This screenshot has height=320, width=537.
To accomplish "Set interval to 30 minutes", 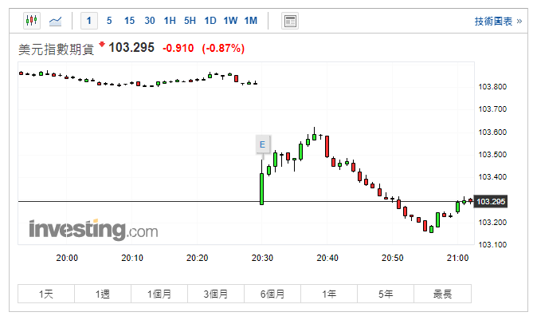I will coord(149,21).
